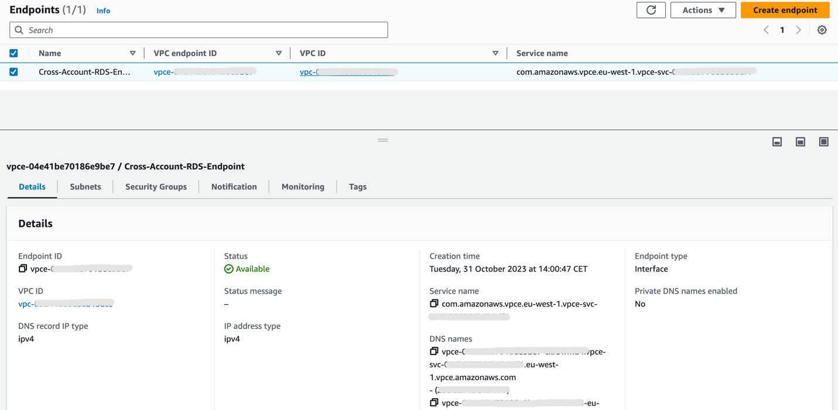Screen dimensions: 838x410
Task: Click inside the Search field
Action: pos(199,29)
